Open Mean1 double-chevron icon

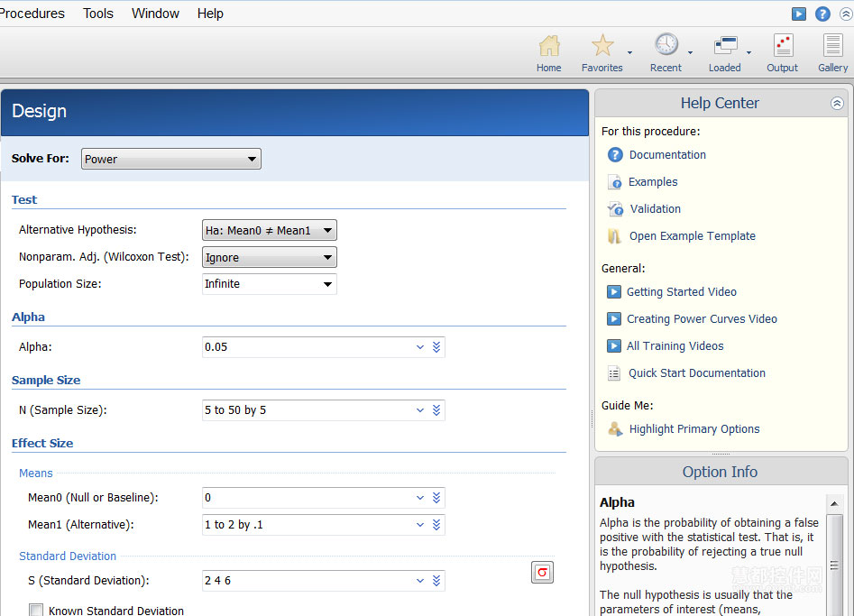436,525
